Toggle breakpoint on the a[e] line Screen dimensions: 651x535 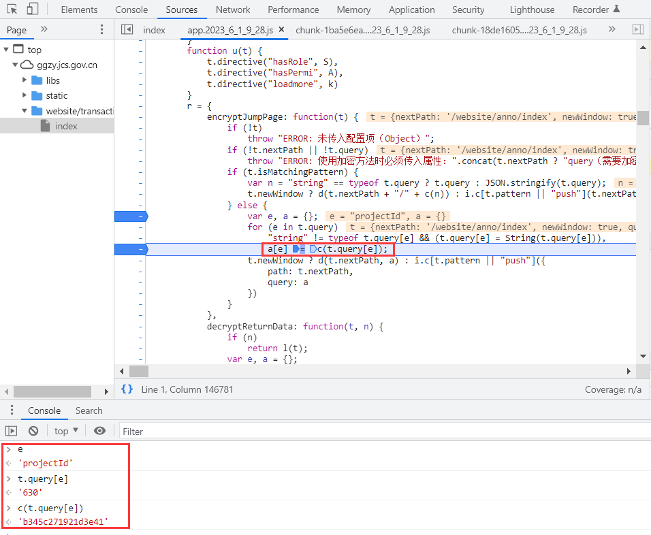click(129, 250)
